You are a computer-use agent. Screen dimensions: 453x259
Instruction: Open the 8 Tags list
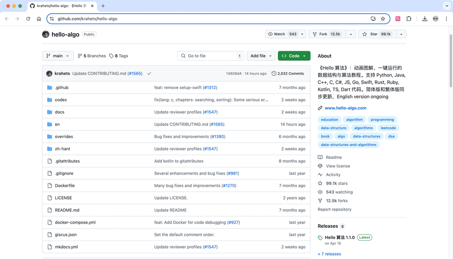point(118,56)
